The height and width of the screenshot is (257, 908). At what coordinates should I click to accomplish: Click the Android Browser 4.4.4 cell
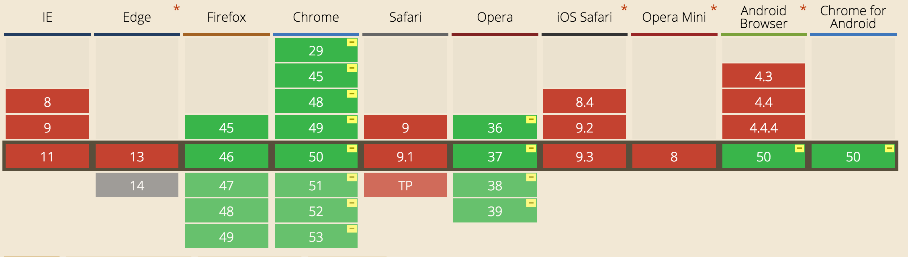coord(763,127)
